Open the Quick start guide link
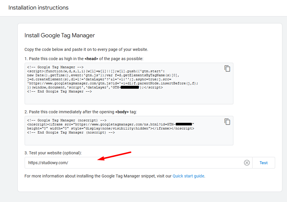 coord(188,176)
